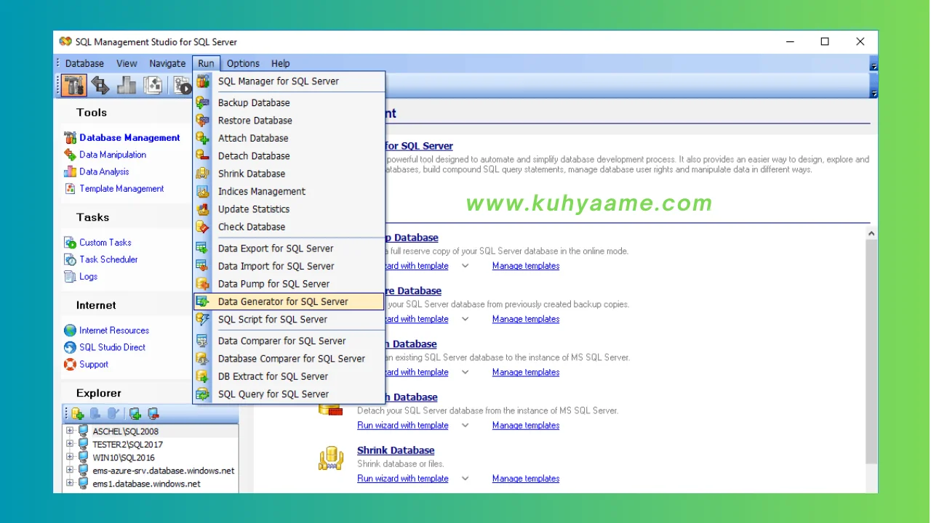The width and height of the screenshot is (931, 523).
Task: Click the SQL Query for SQL Server icon
Action: [x=203, y=394]
